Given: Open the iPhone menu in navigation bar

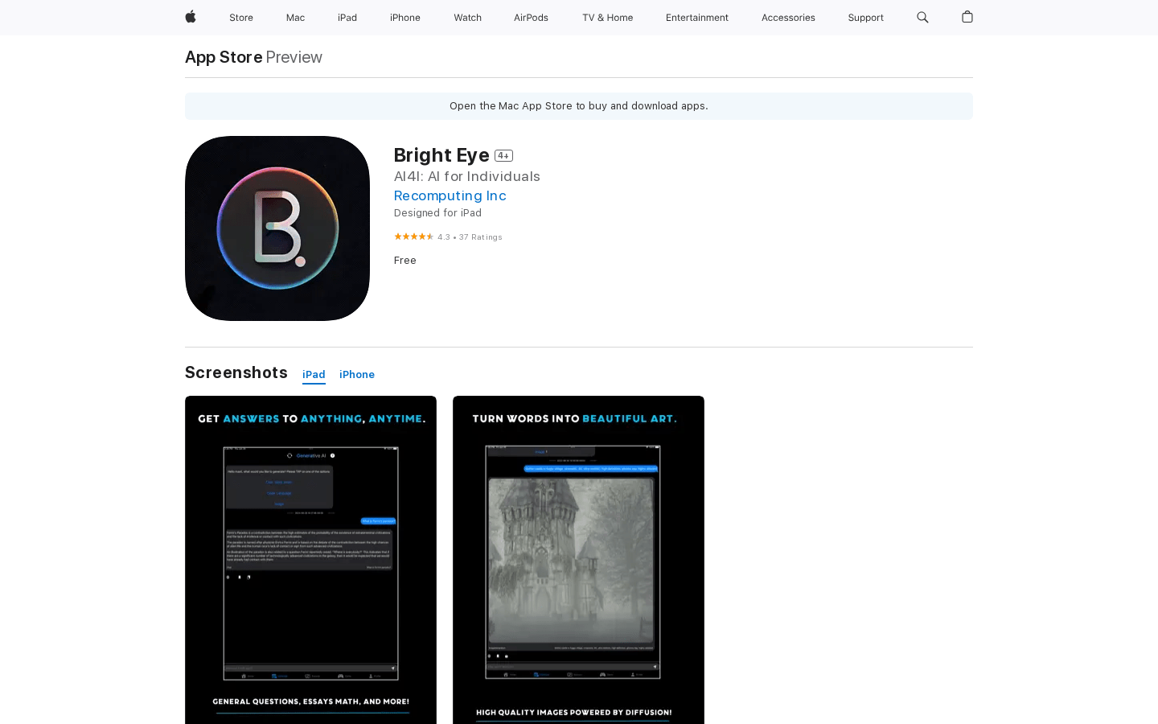Looking at the screenshot, I should pos(405,18).
